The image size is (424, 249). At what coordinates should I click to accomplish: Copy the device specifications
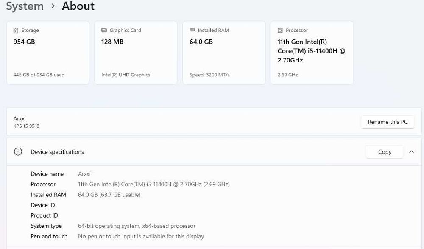(384, 152)
